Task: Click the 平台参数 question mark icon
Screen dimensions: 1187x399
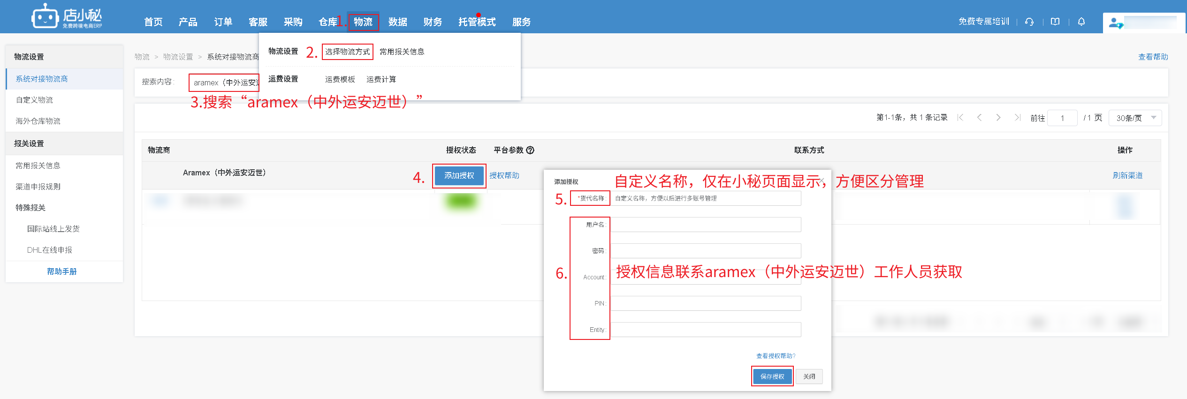Action: (x=530, y=150)
